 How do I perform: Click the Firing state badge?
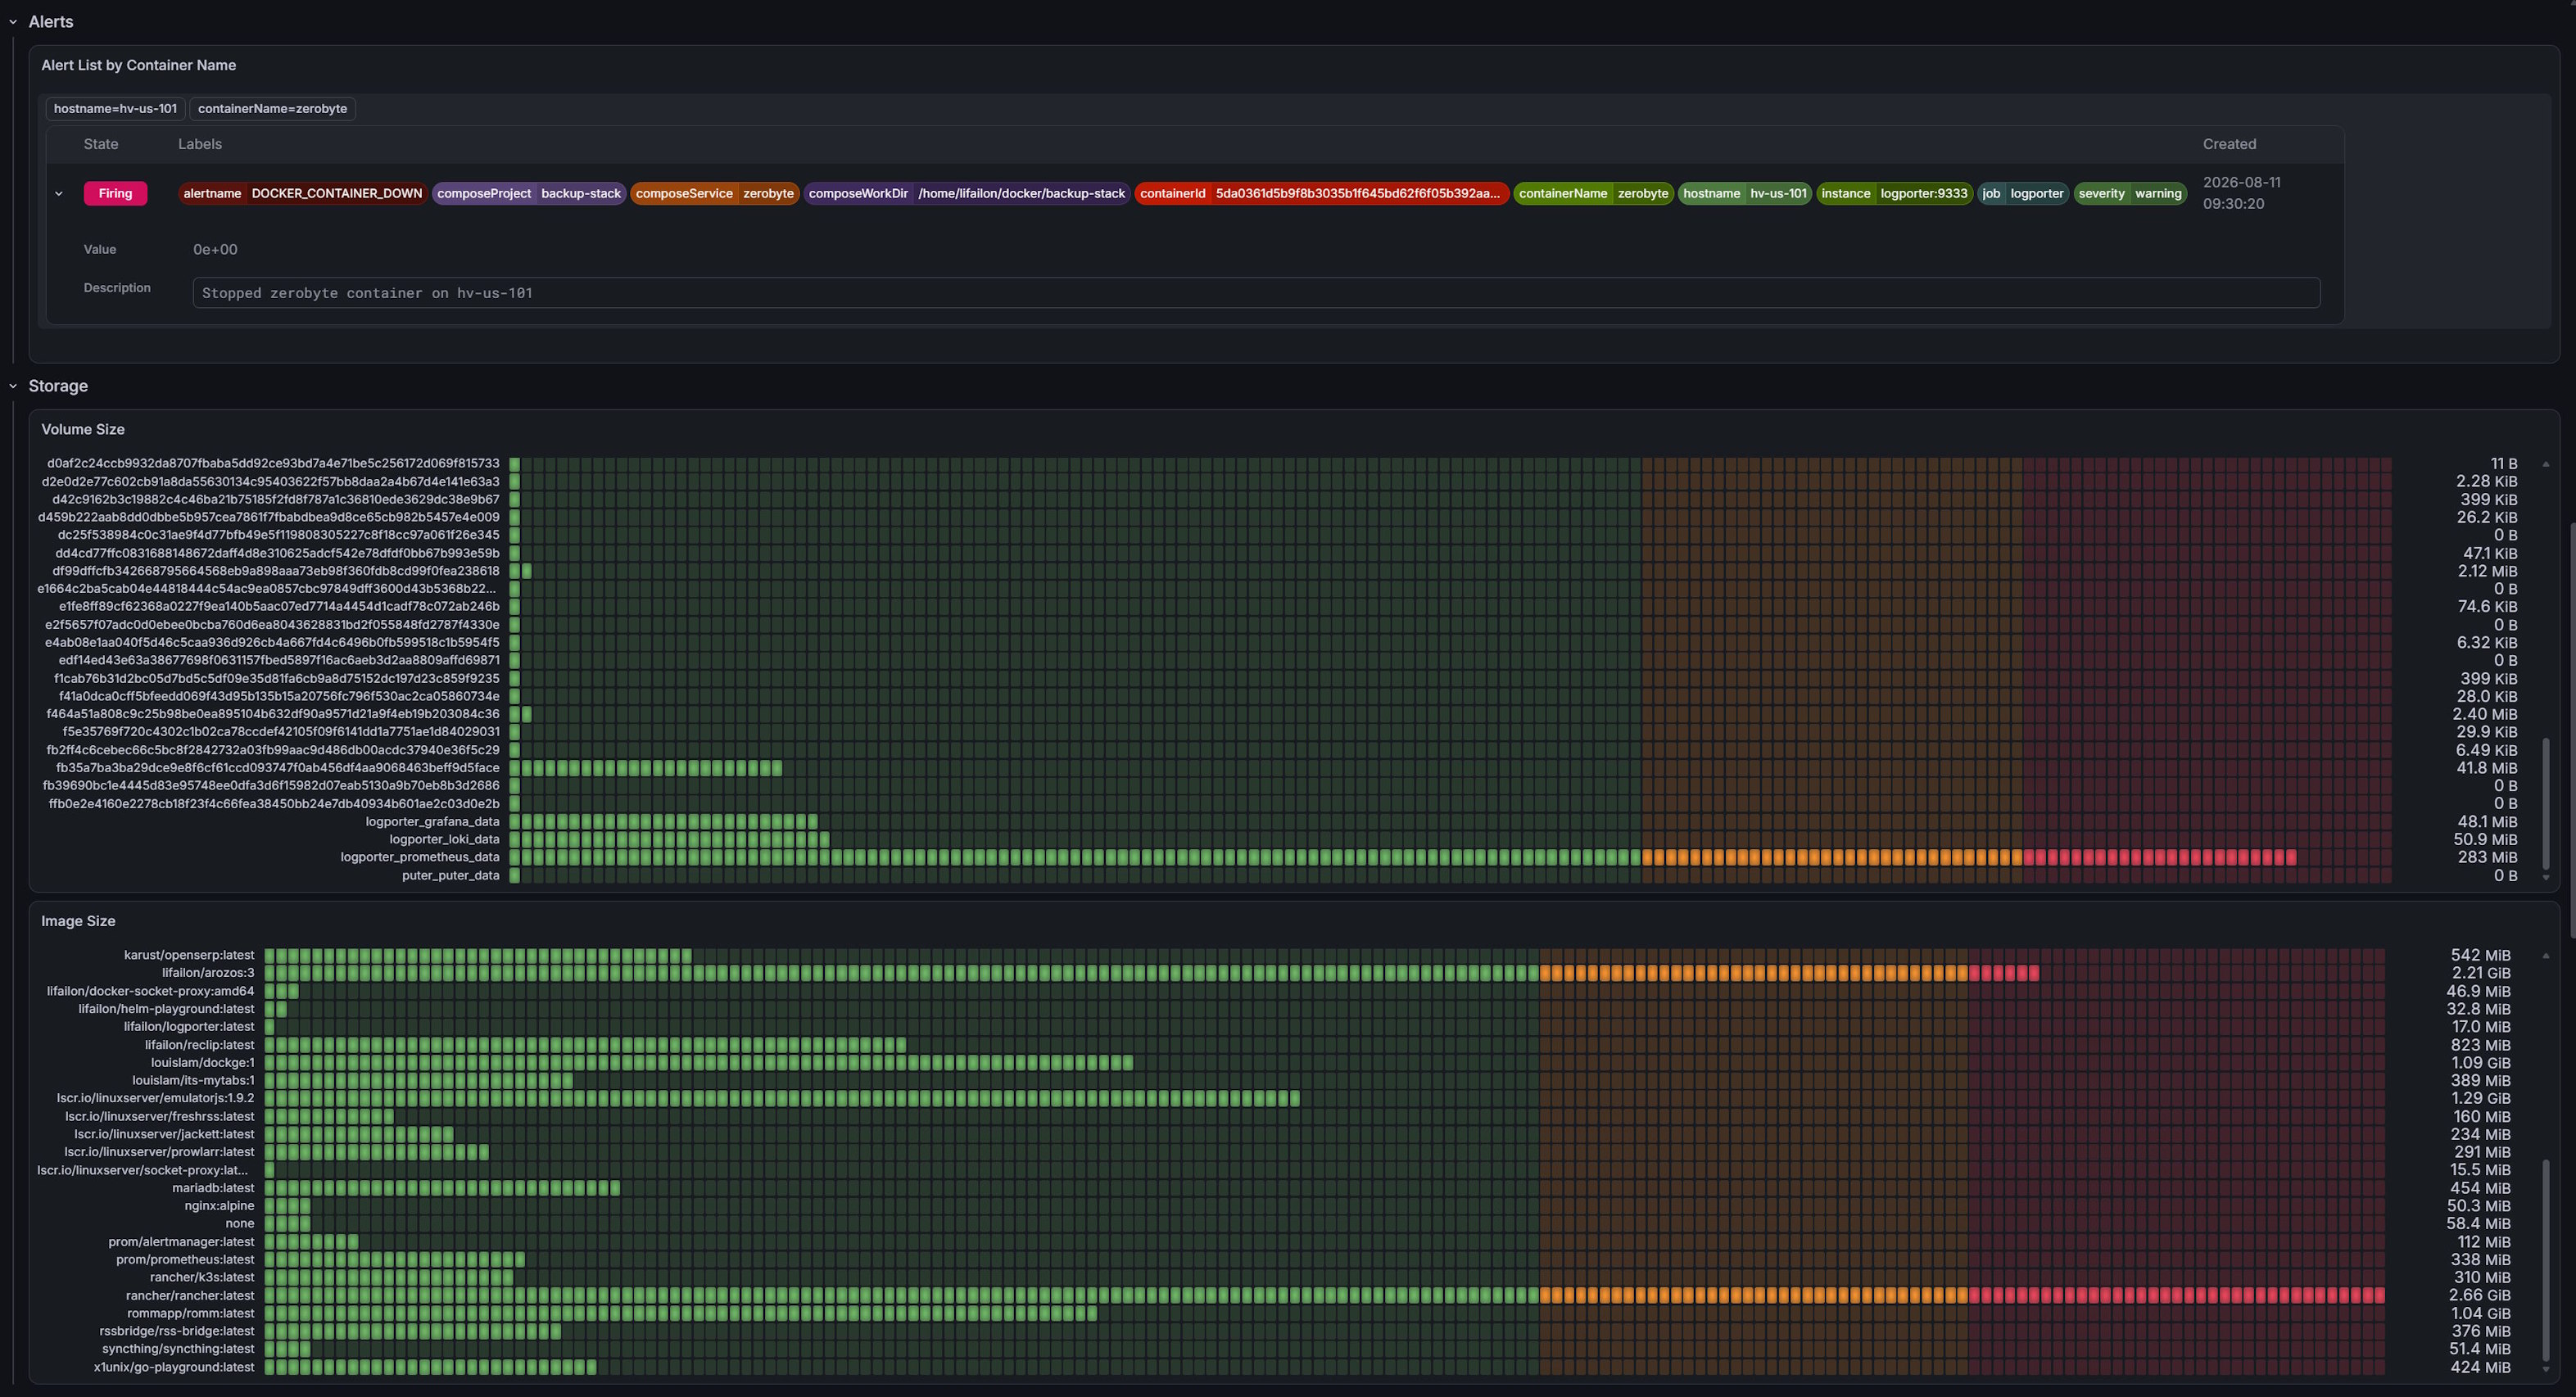115,194
